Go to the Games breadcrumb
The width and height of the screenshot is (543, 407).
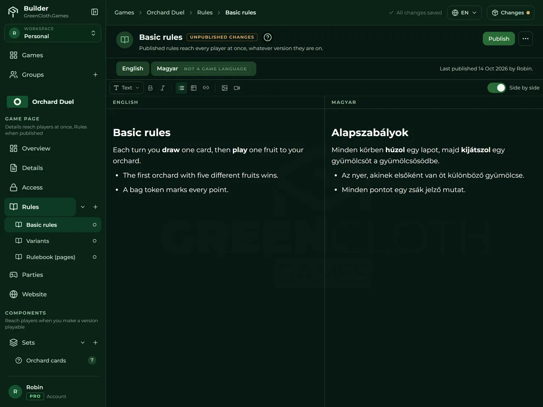(124, 13)
